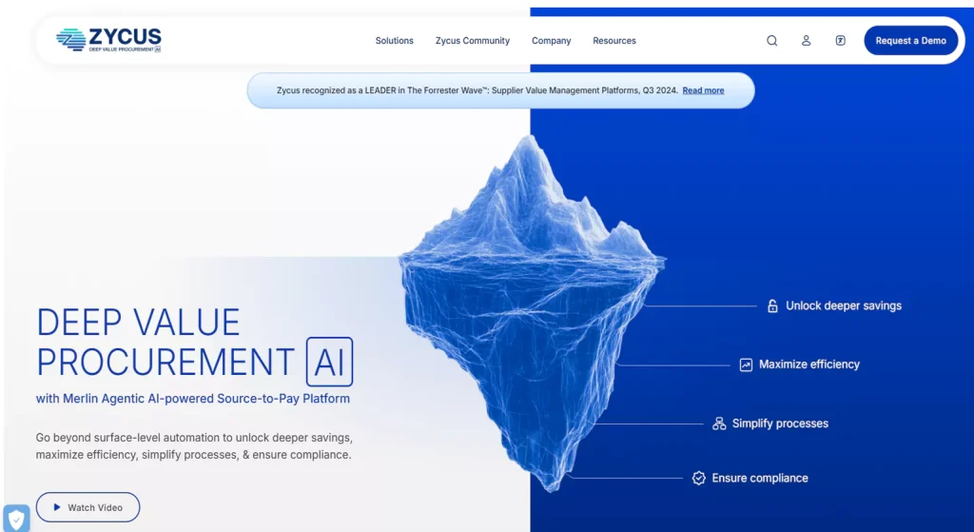Open the Solutions menu
Viewport: 974px width, 532px height.
[394, 41]
